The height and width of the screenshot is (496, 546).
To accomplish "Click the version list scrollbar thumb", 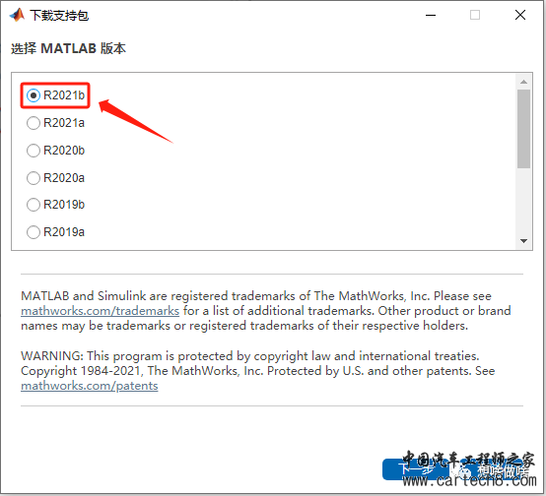I will coord(523,129).
